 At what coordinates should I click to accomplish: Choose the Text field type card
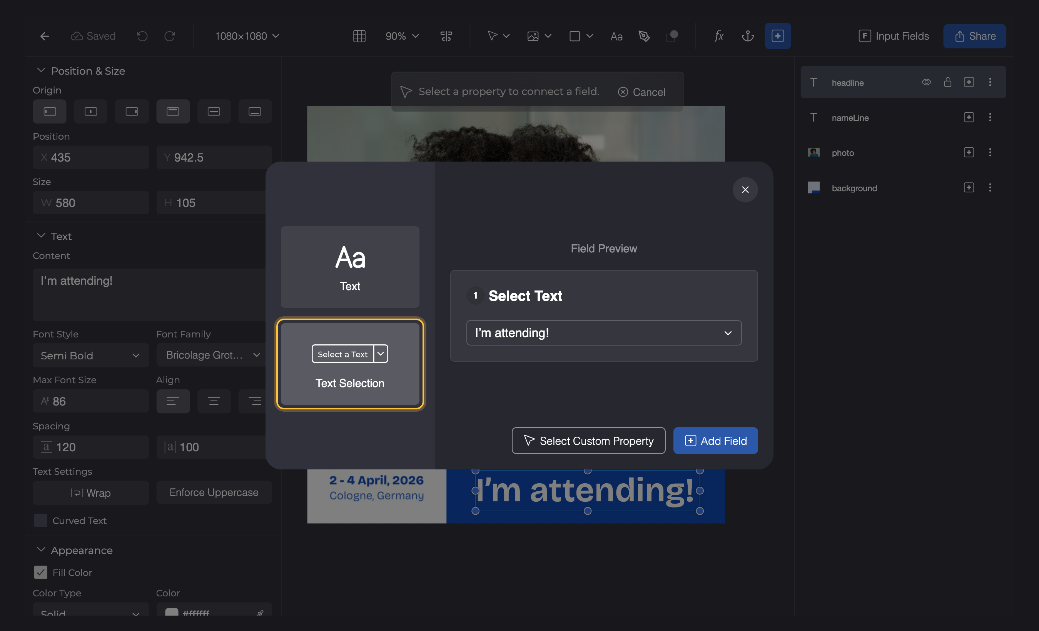point(350,267)
